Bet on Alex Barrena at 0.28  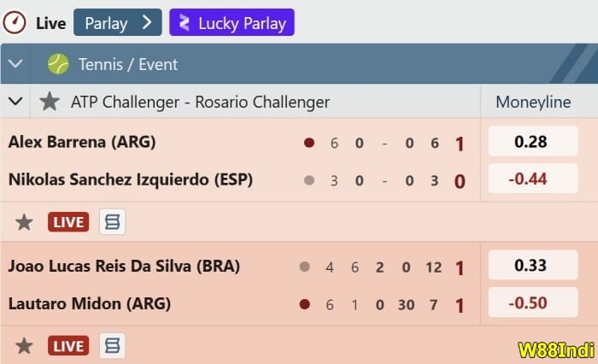click(x=532, y=142)
